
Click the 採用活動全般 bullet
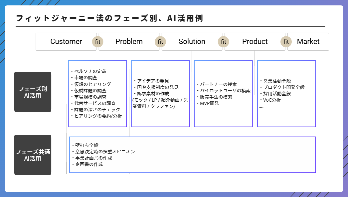[x=275, y=94]
